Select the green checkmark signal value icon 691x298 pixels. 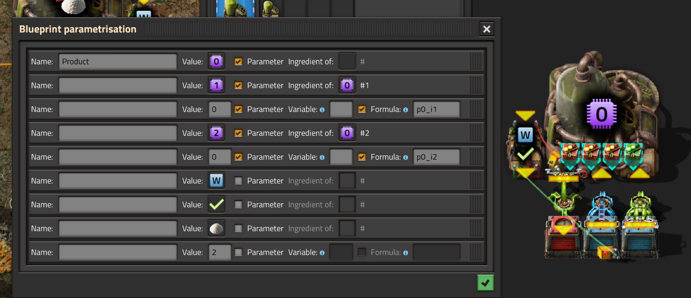coord(216,205)
